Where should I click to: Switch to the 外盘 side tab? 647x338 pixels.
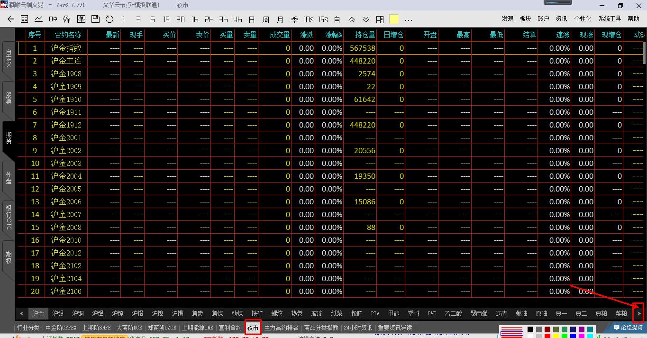click(8, 177)
